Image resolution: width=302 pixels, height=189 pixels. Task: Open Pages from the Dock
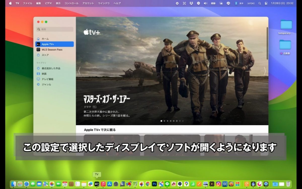(199, 184)
